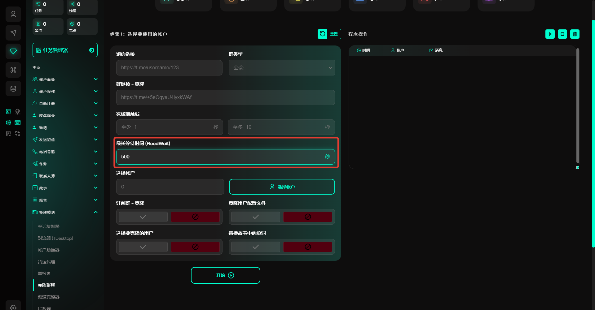
Task: Open 频道克隆器 in the sidebar
Action: pyautogui.click(x=49, y=297)
